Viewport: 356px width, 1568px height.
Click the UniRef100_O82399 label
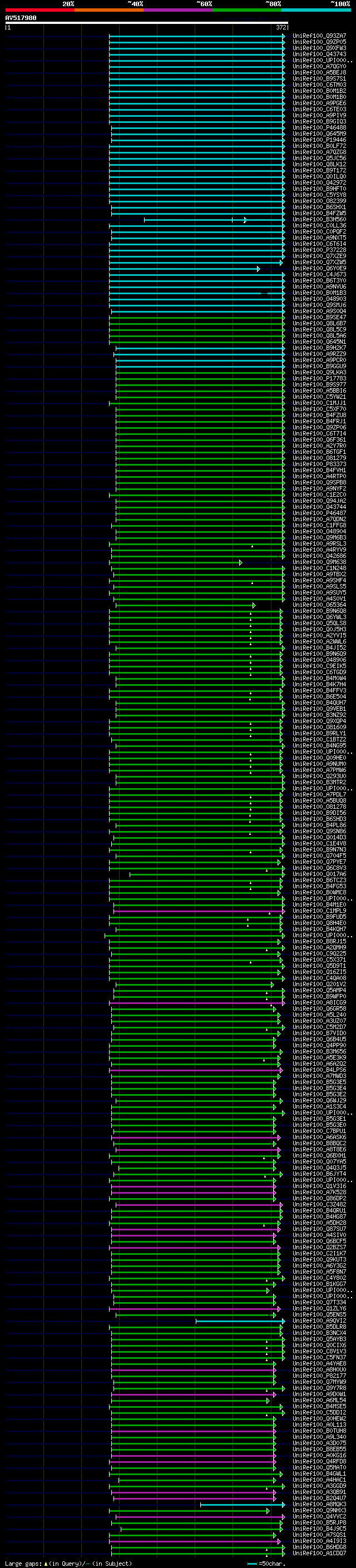tap(319, 201)
